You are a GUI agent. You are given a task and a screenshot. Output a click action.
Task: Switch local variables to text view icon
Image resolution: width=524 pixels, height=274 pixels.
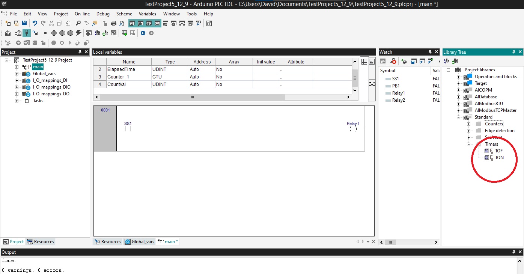(372, 62)
